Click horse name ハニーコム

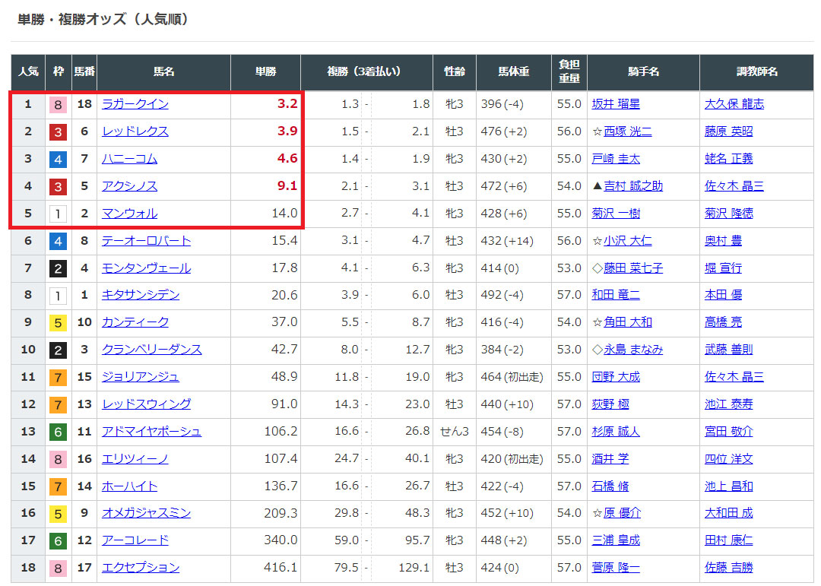pyautogui.click(x=129, y=159)
